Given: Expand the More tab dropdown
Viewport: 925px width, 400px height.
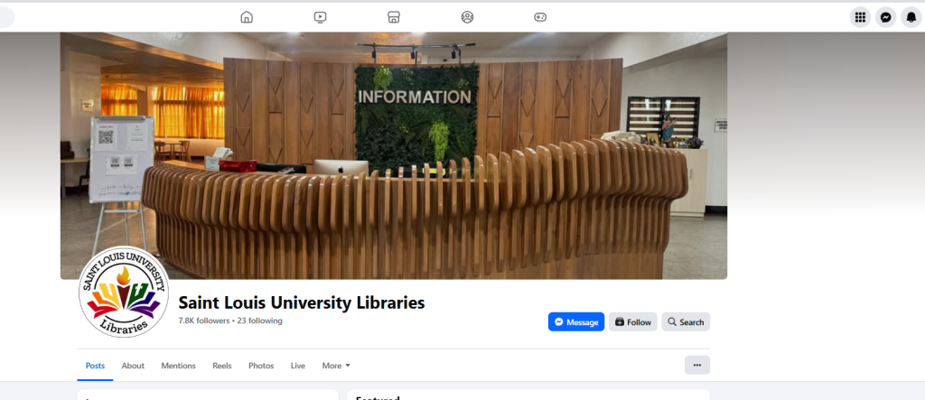Looking at the screenshot, I should 336,366.
